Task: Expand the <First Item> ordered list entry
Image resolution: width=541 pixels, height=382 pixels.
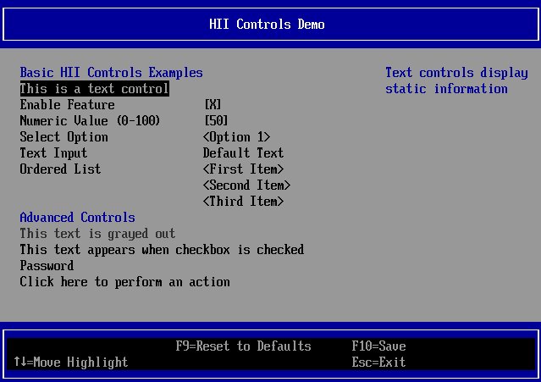Action: (x=243, y=169)
